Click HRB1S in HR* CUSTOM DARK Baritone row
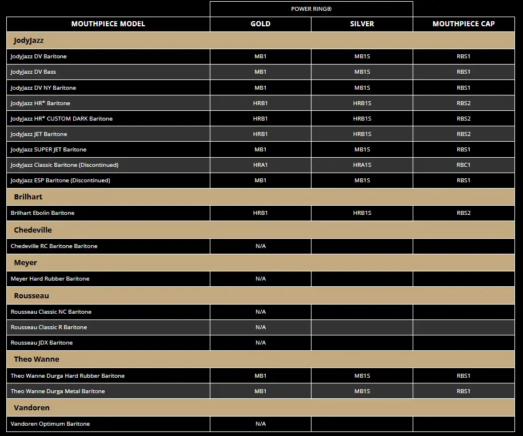Viewport: 523px width, 436px height. click(362, 118)
